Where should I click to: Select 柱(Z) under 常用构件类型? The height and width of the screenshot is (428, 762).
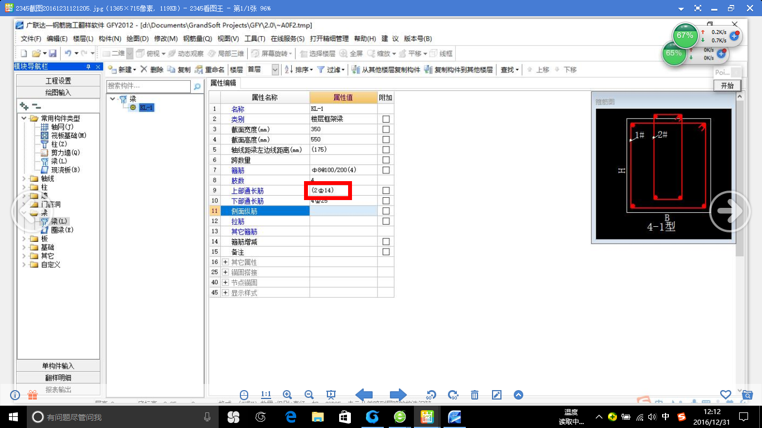tap(54, 144)
